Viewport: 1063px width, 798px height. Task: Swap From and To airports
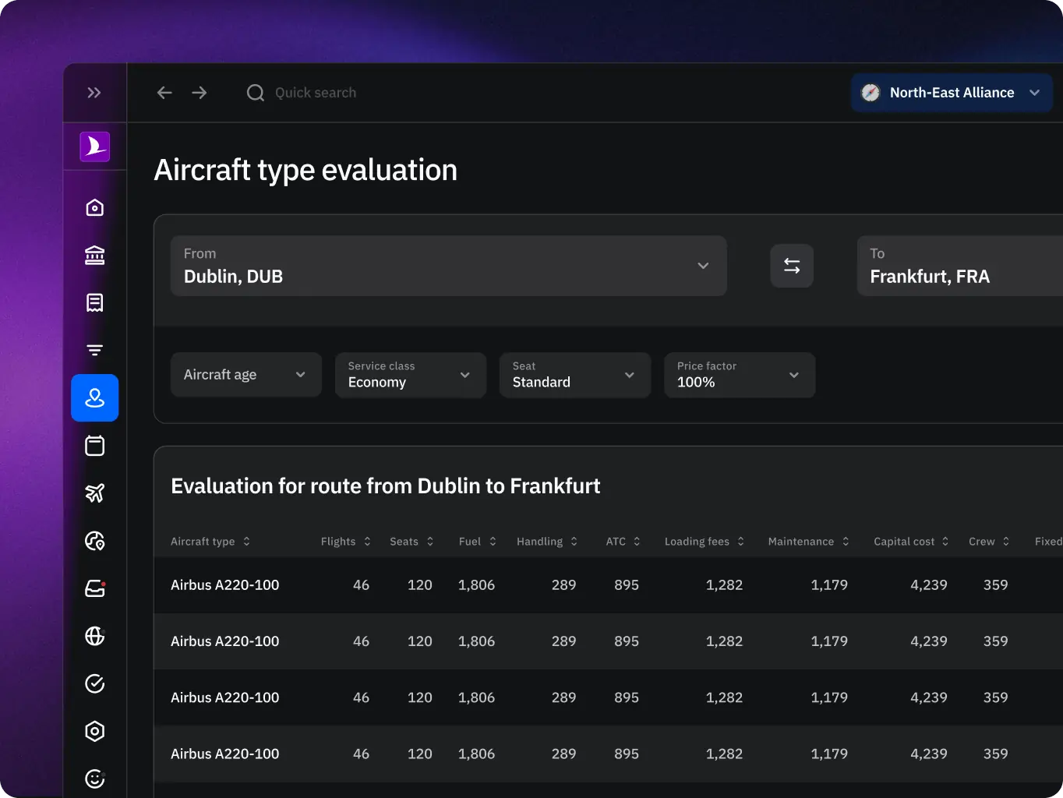coord(792,266)
